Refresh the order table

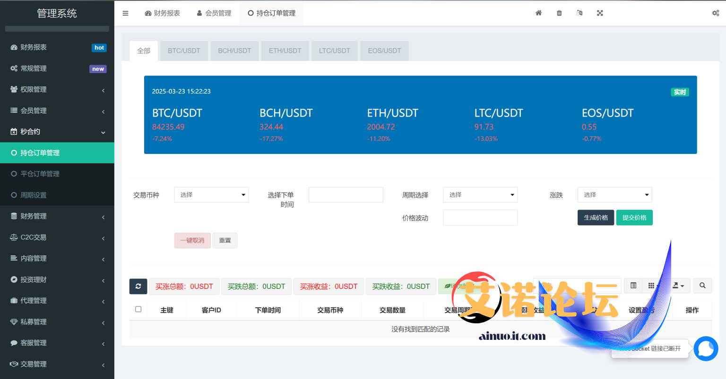(138, 286)
